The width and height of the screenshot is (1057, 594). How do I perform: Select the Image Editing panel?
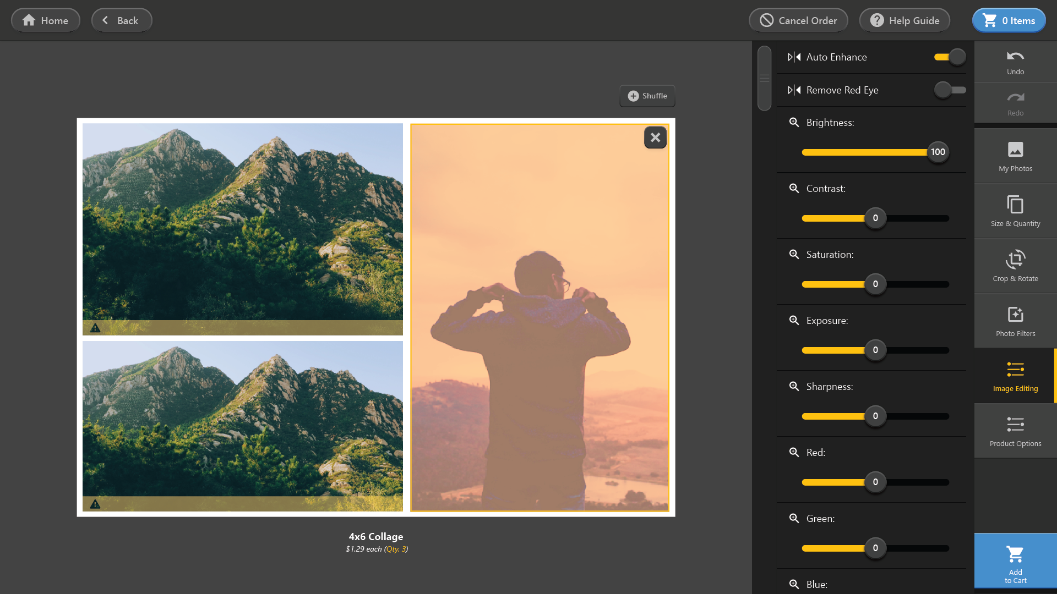(x=1015, y=376)
